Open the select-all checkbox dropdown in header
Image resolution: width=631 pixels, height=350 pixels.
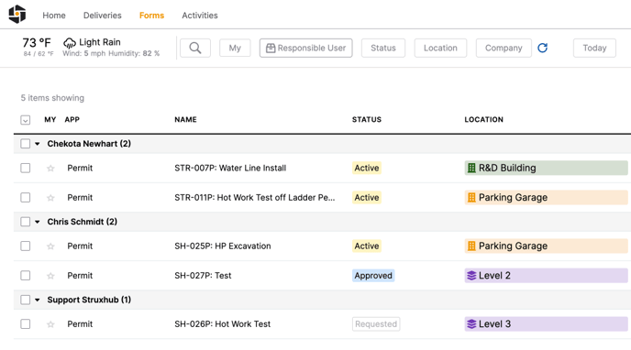[x=26, y=120]
